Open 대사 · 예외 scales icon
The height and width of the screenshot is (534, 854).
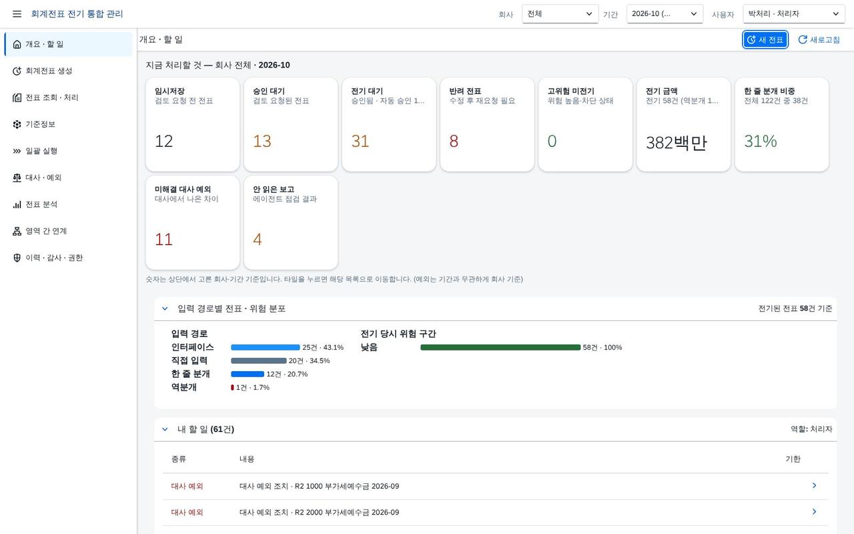17,178
